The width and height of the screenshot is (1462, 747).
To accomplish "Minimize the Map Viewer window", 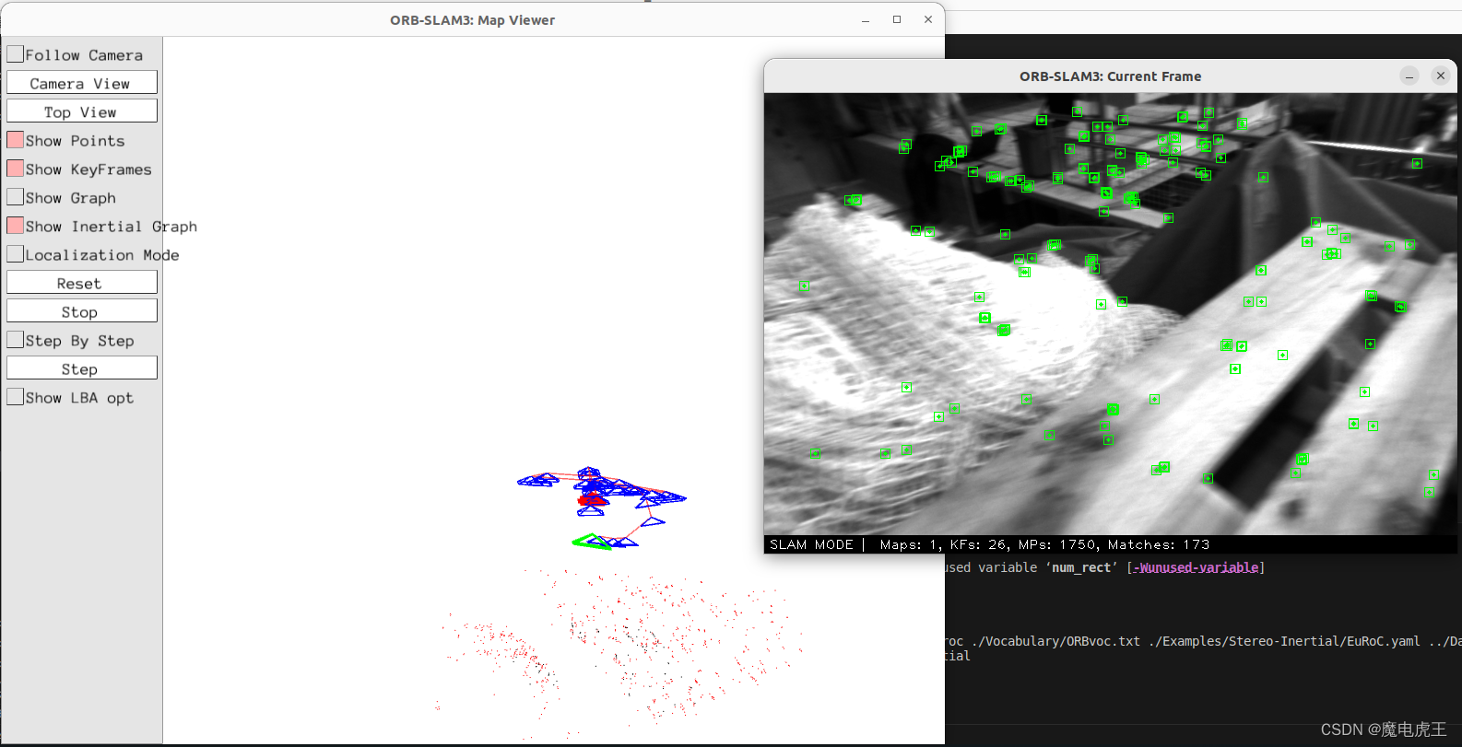I will tap(866, 20).
